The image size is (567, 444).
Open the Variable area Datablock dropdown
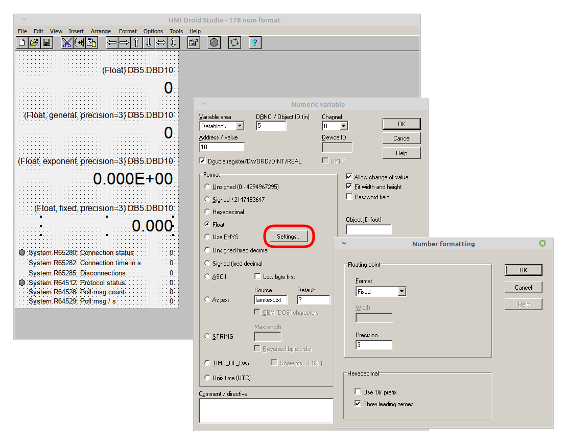click(x=240, y=126)
